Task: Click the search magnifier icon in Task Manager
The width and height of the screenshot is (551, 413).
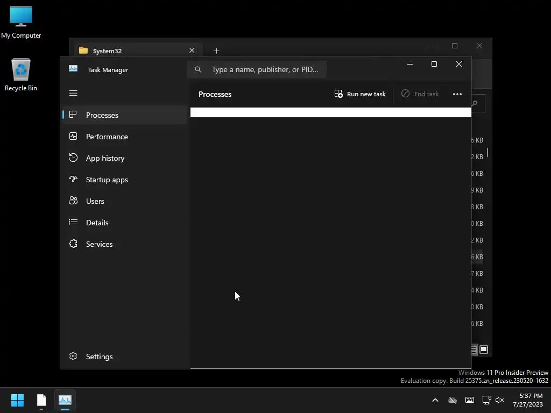Action: coord(198,69)
